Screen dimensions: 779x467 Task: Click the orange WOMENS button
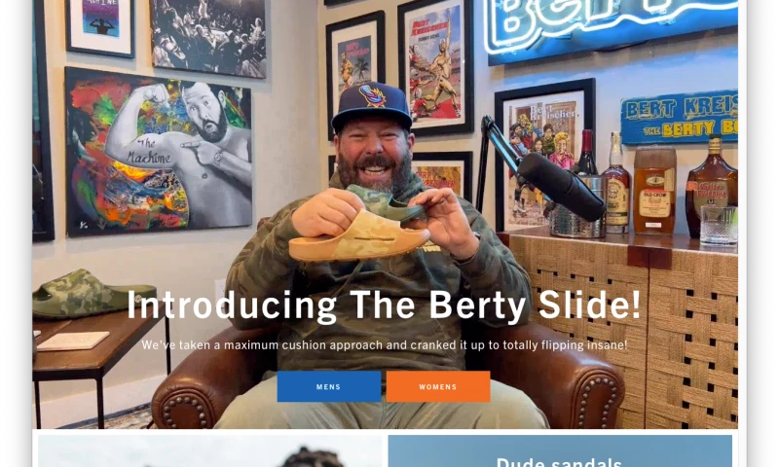[437, 386]
